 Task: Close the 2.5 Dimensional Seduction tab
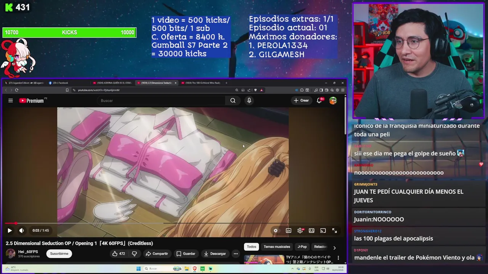[175, 83]
